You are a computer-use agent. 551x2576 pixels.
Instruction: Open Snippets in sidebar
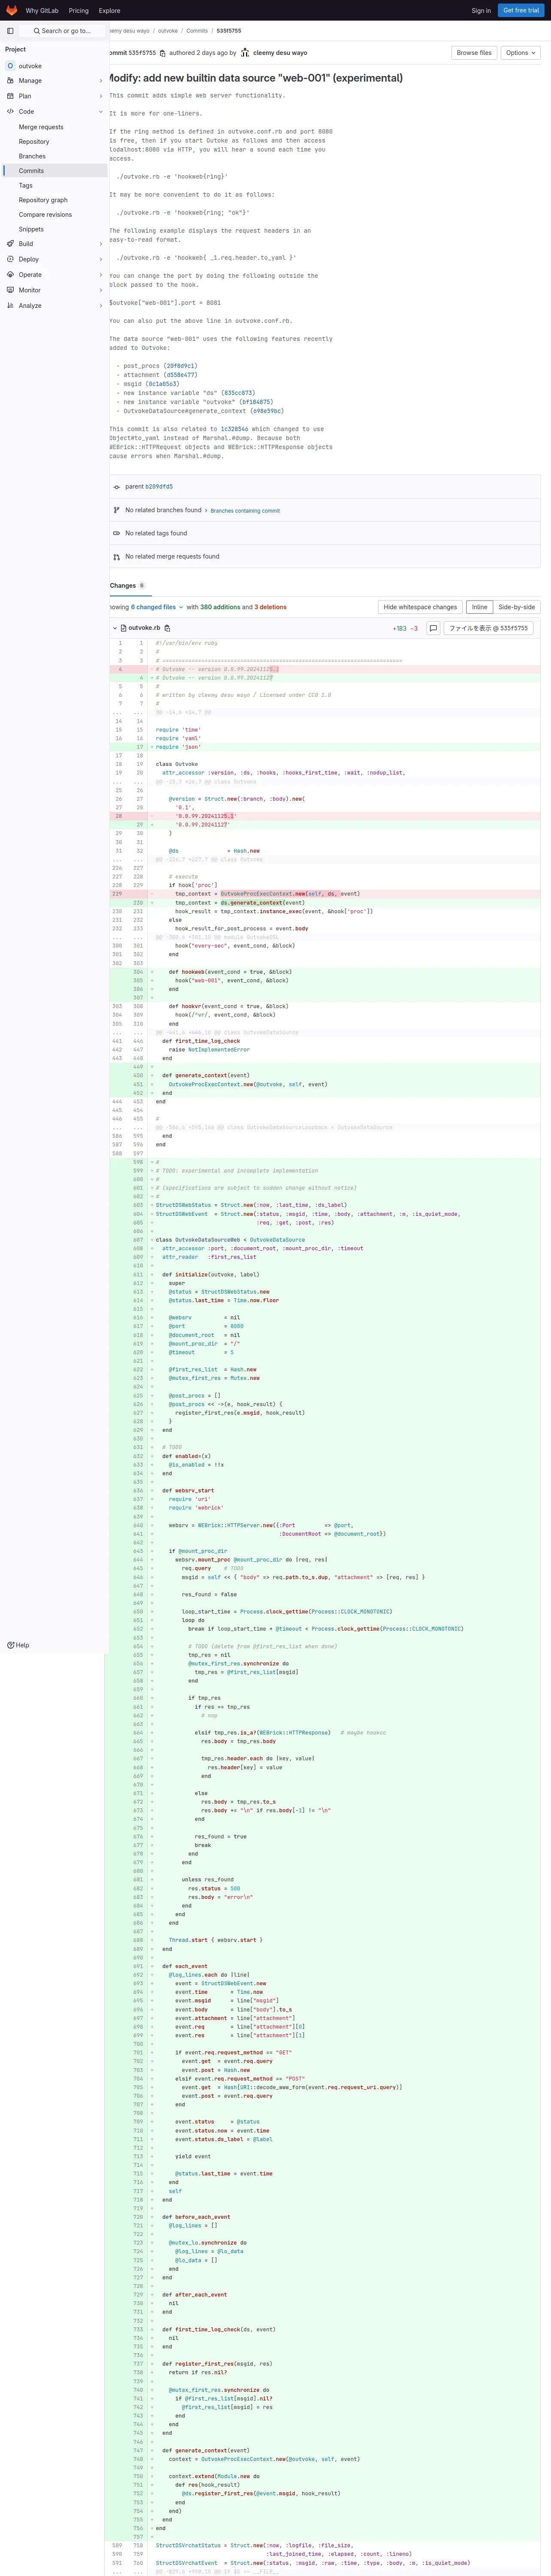pos(55,229)
